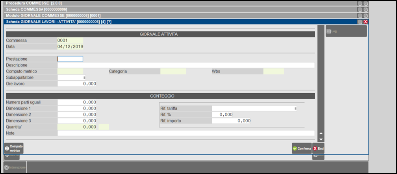Click the round grey button beside red X
The width and height of the screenshot is (397, 174).
click(x=360, y=22)
